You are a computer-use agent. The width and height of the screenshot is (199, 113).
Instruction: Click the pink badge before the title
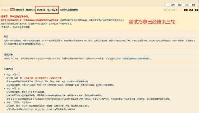tap(12, 10)
